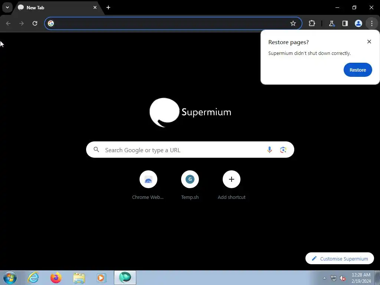Dismiss the Restore pages popup
Viewport: 380px width, 285px height.
[369, 42]
